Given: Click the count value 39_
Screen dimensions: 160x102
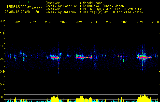Looking at the screenshot, I should click(38, 12).
